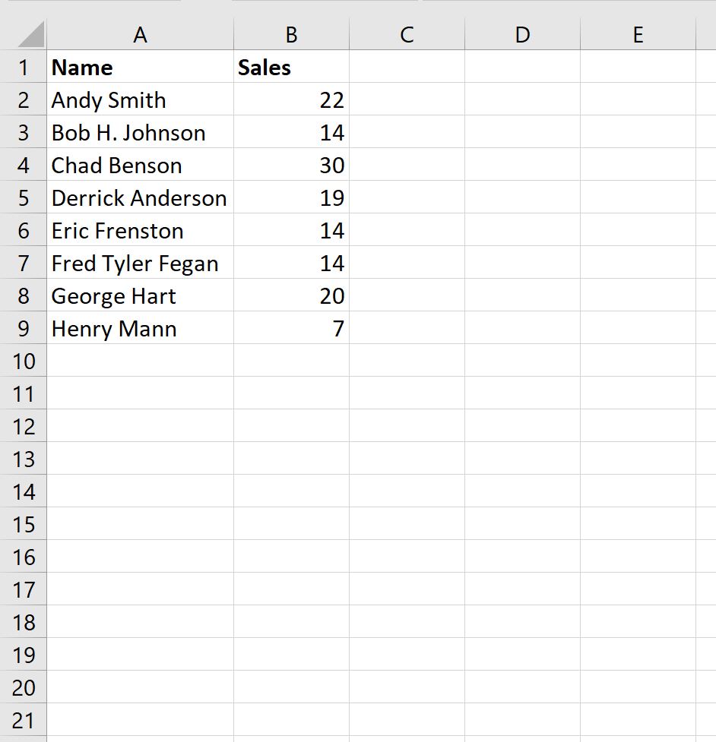
Task: Select the cell containing Andy Smith
Action: (x=141, y=99)
